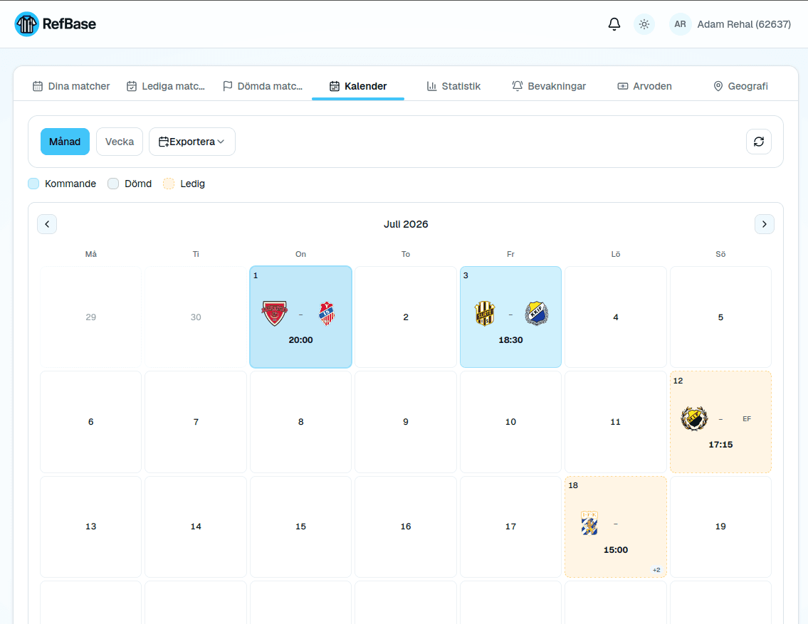The width and height of the screenshot is (808, 624).
Task: Open the Statistik tab
Action: 453,86
